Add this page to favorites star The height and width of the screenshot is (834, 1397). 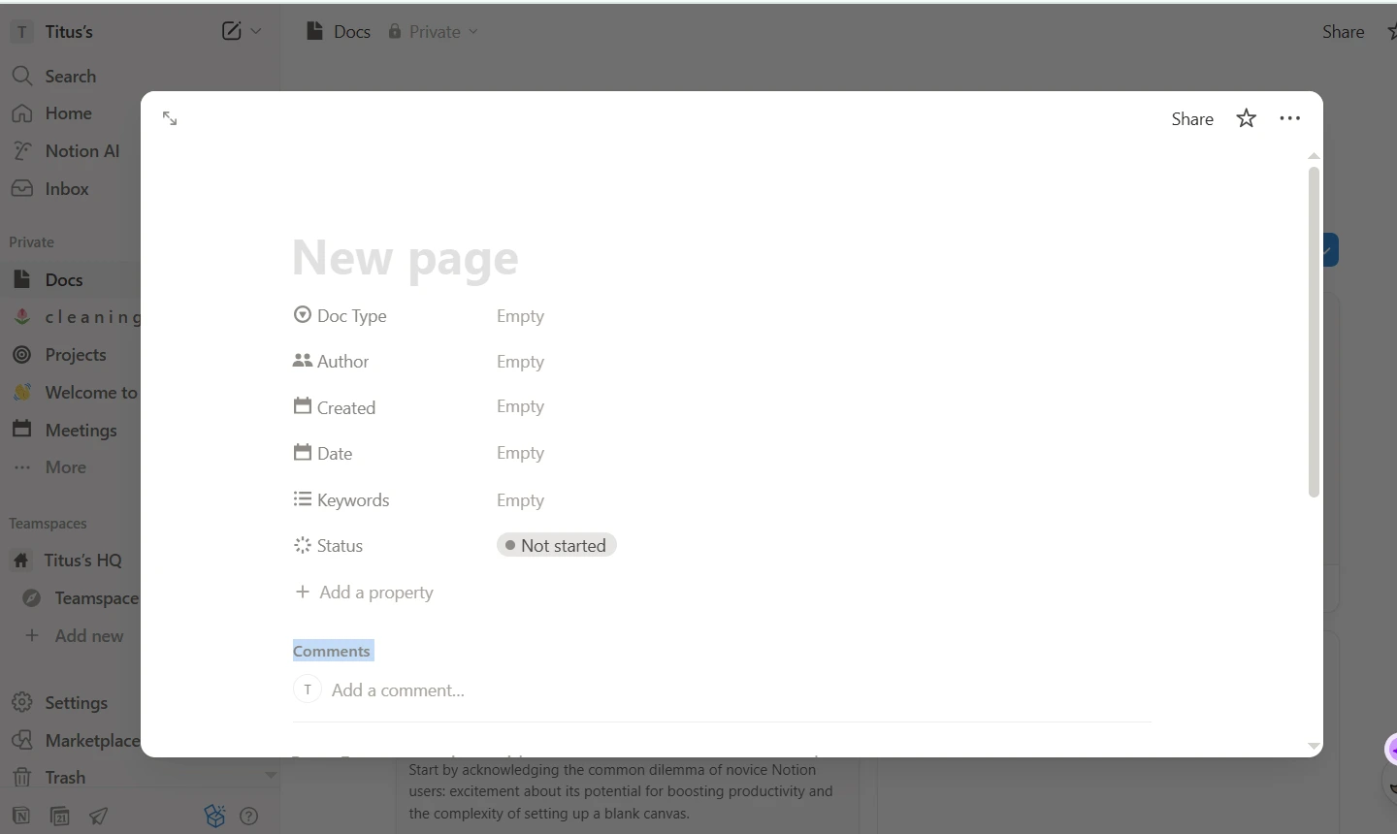pos(1247,118)
